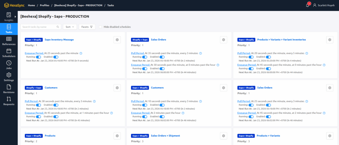Open Requests in the sidebar
Screen dimensions: 339x145
(x=9, y=101)
